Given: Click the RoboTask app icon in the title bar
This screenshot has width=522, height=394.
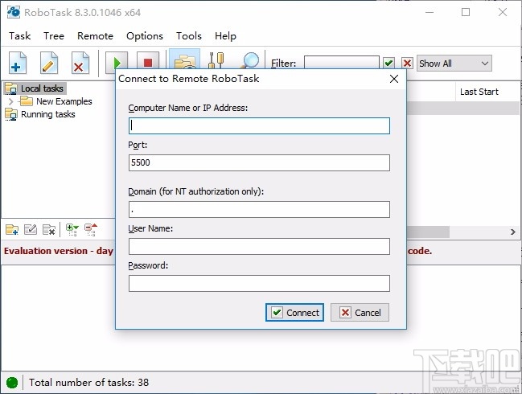Looking at the screenshot, I should click(14, 12).
